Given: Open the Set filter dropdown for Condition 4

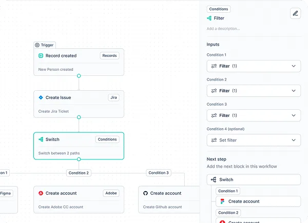Looking at the screenshot, I should pyautogui.click(x=254, y=140).
